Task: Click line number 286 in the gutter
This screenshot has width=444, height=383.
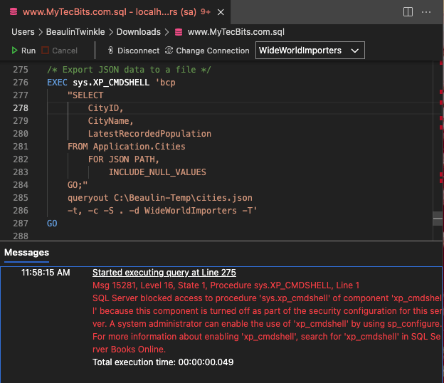Action: 21,211
